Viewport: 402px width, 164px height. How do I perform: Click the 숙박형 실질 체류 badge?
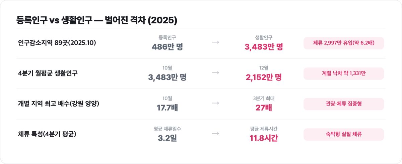pyautogui.click(x=344, y=134)
